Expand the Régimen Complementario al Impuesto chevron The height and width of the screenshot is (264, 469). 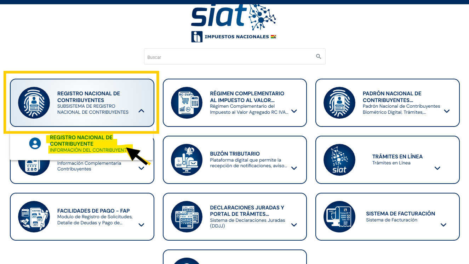[x=294, y=111]
